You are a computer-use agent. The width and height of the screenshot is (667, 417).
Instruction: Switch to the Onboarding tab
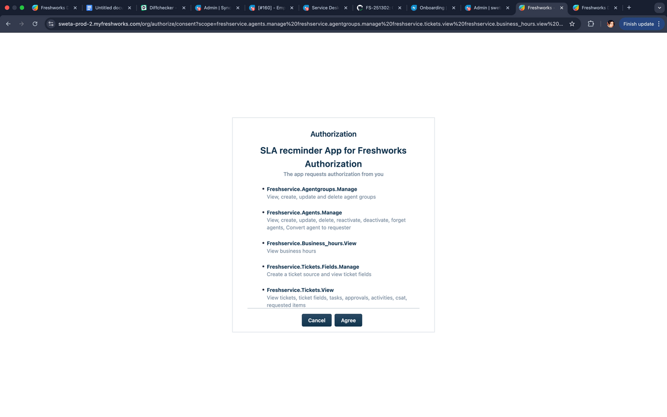click(432, 8)
